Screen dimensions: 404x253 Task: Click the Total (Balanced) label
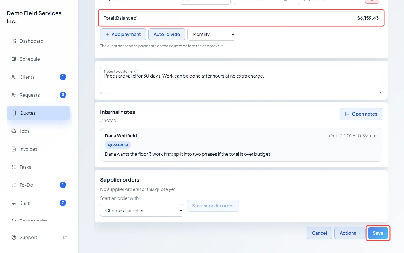point(121,18)
